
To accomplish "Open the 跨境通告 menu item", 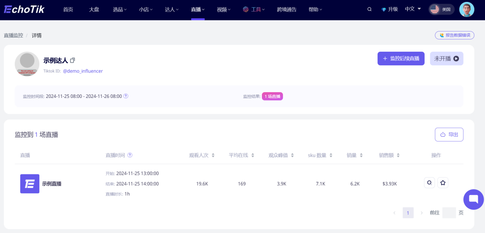I will 286,10.
